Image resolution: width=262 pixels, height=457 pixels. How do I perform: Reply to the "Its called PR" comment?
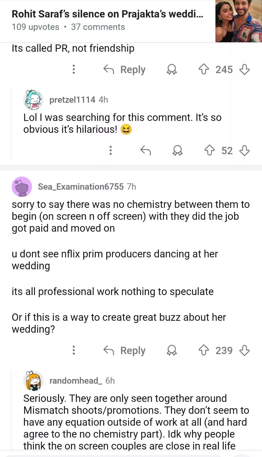tap(124, 69)
